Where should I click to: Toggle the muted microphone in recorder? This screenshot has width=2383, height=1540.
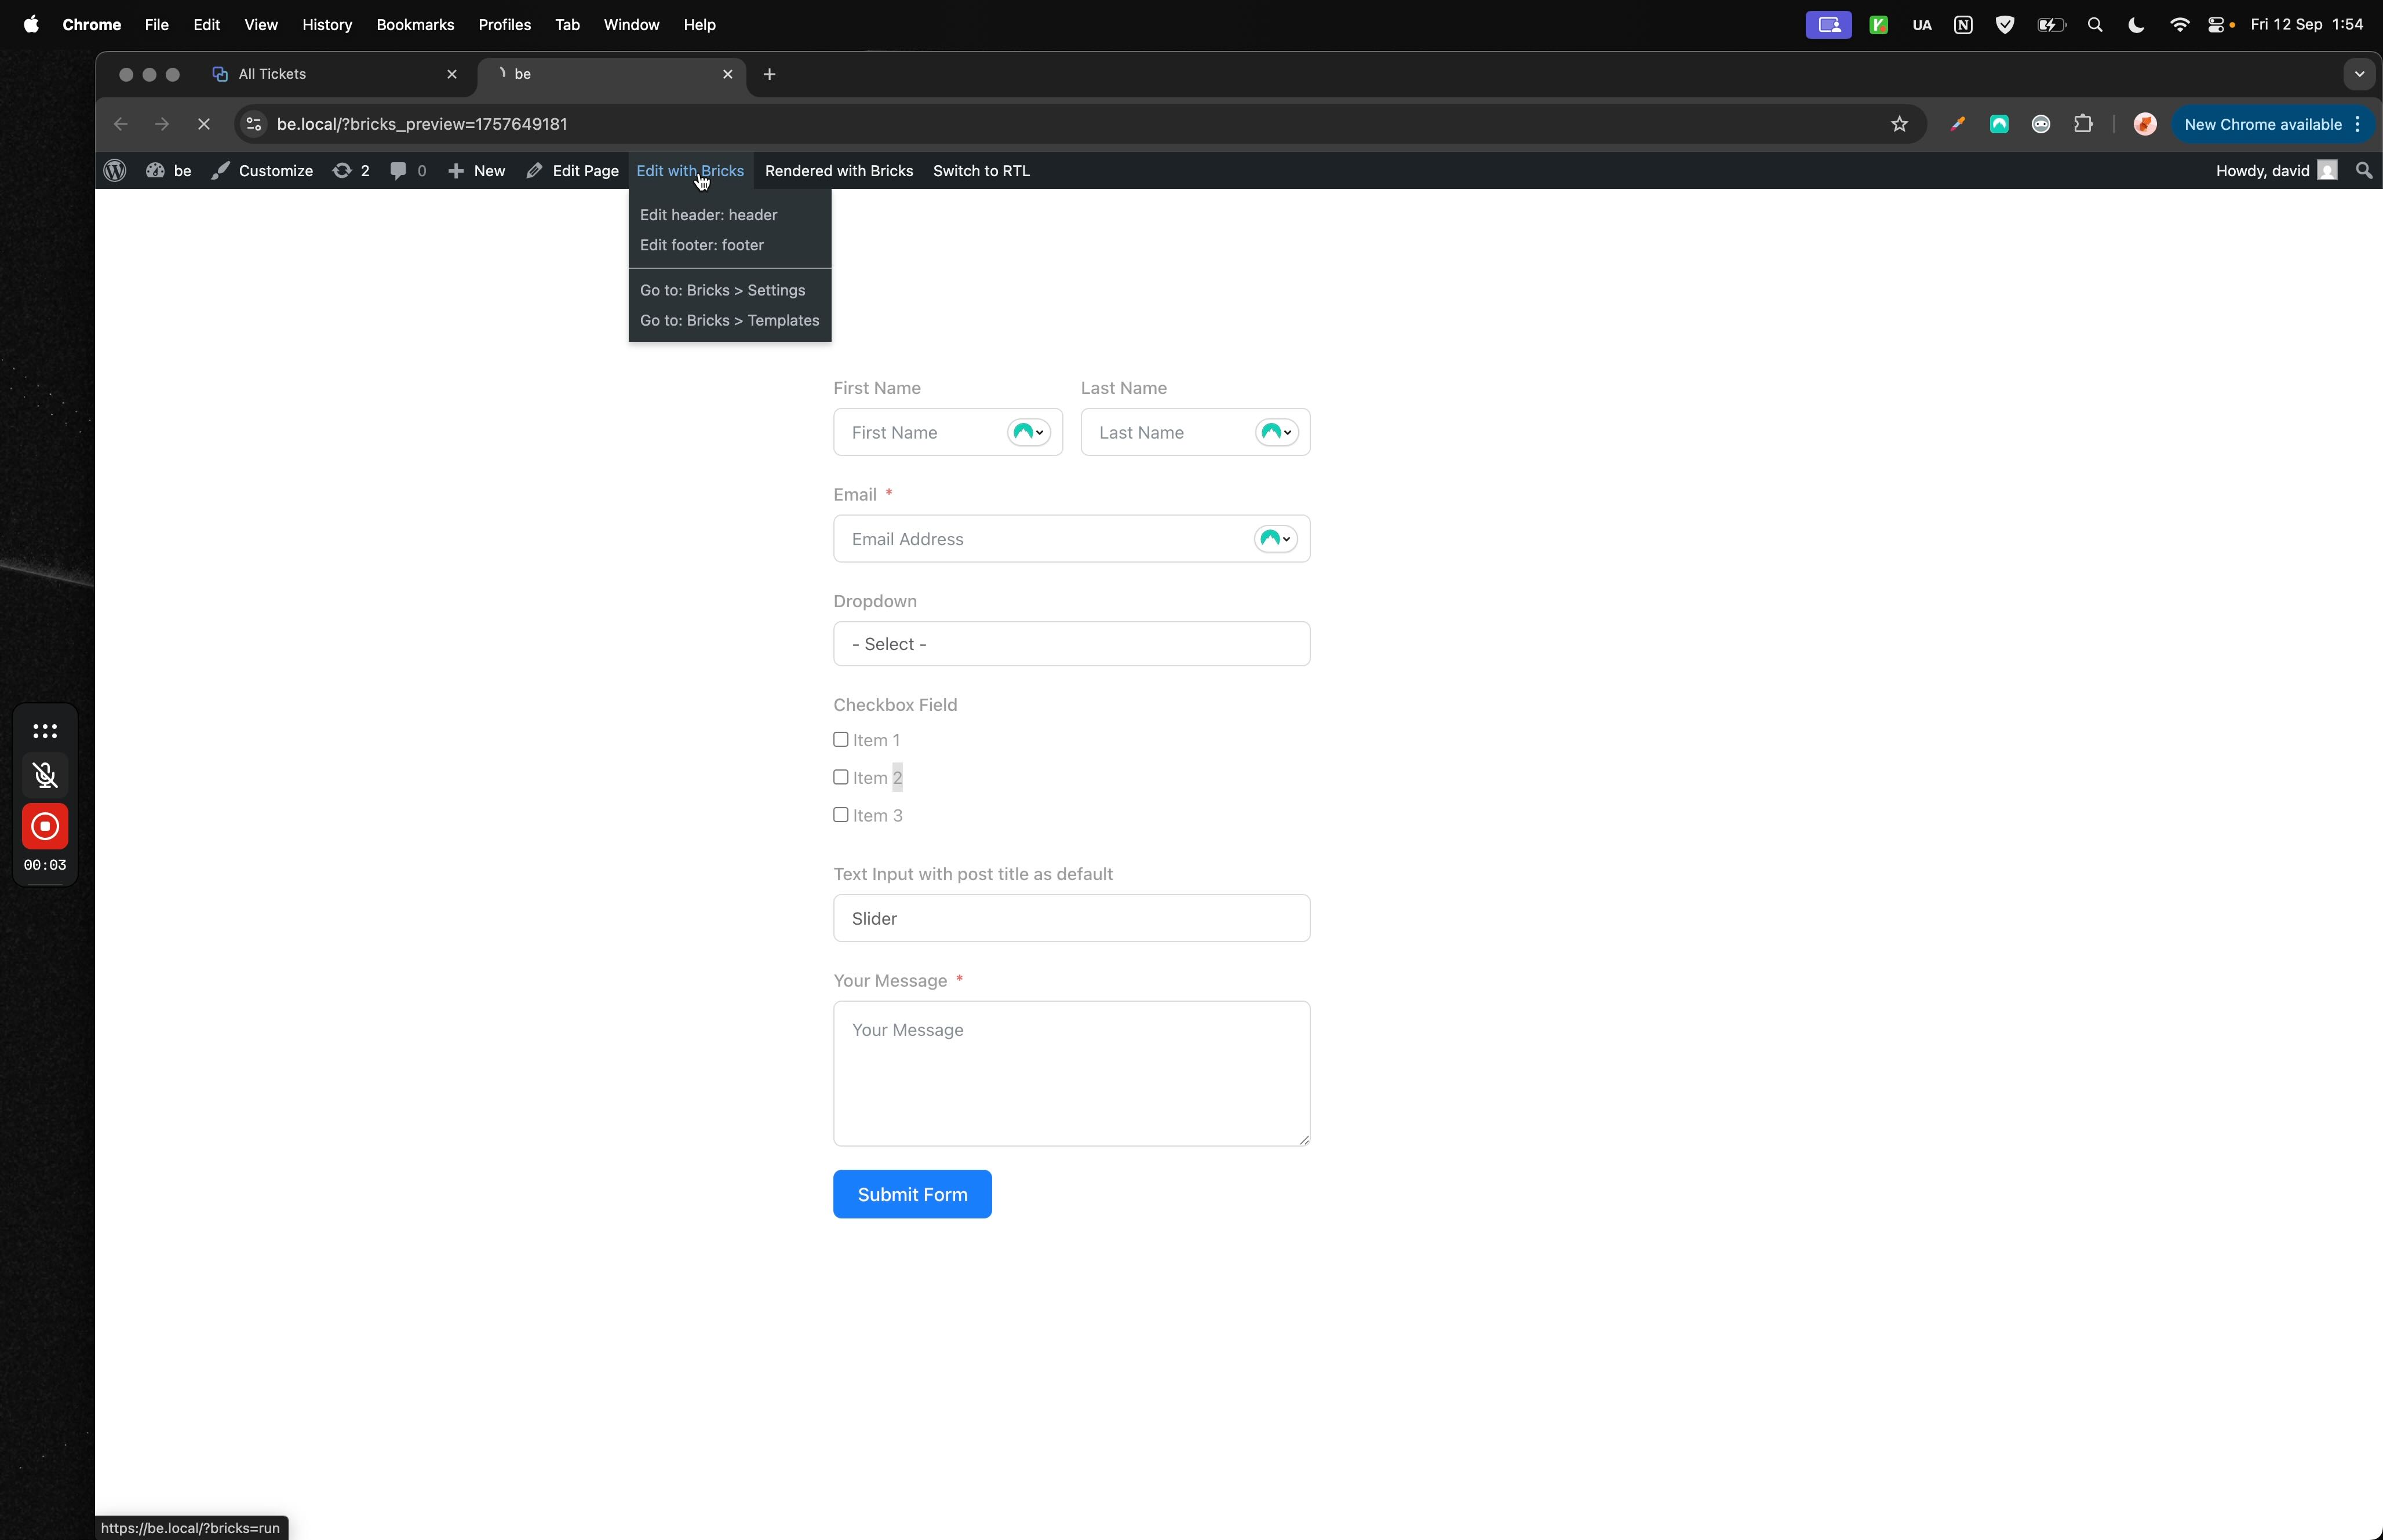click(45, 775)
